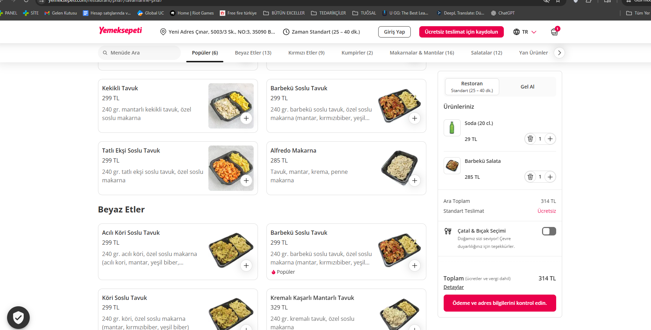Screen dimensions: 651x330
Task: Open the shopping basket icon
Action: point(554,32)
